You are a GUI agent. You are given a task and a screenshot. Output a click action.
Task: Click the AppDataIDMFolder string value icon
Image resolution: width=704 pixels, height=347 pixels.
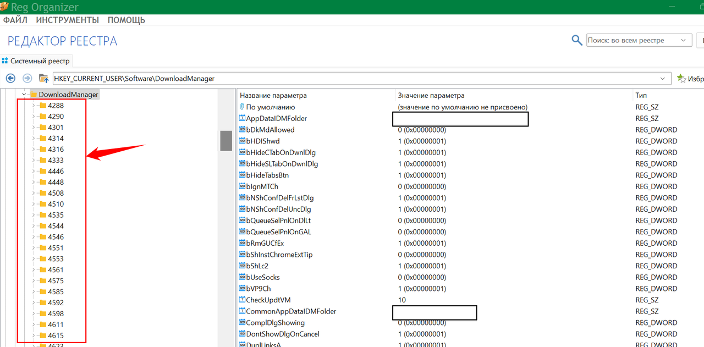pyautogui.click(x=242, y=118)
